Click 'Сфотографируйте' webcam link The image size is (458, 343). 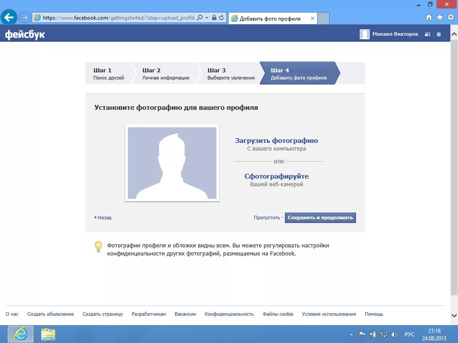coord(276,176)
